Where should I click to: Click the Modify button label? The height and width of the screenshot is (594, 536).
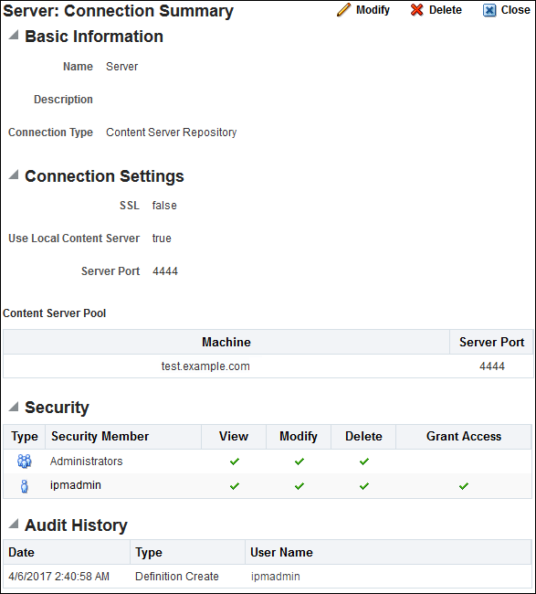click(373, 10)
